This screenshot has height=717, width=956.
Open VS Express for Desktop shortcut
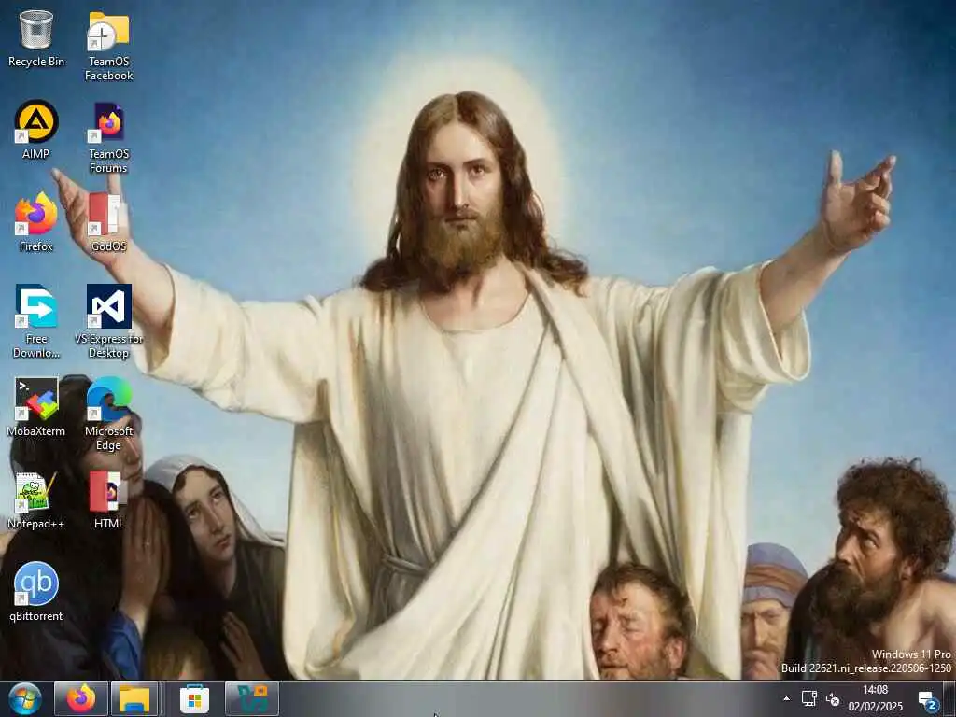point(108,321)
